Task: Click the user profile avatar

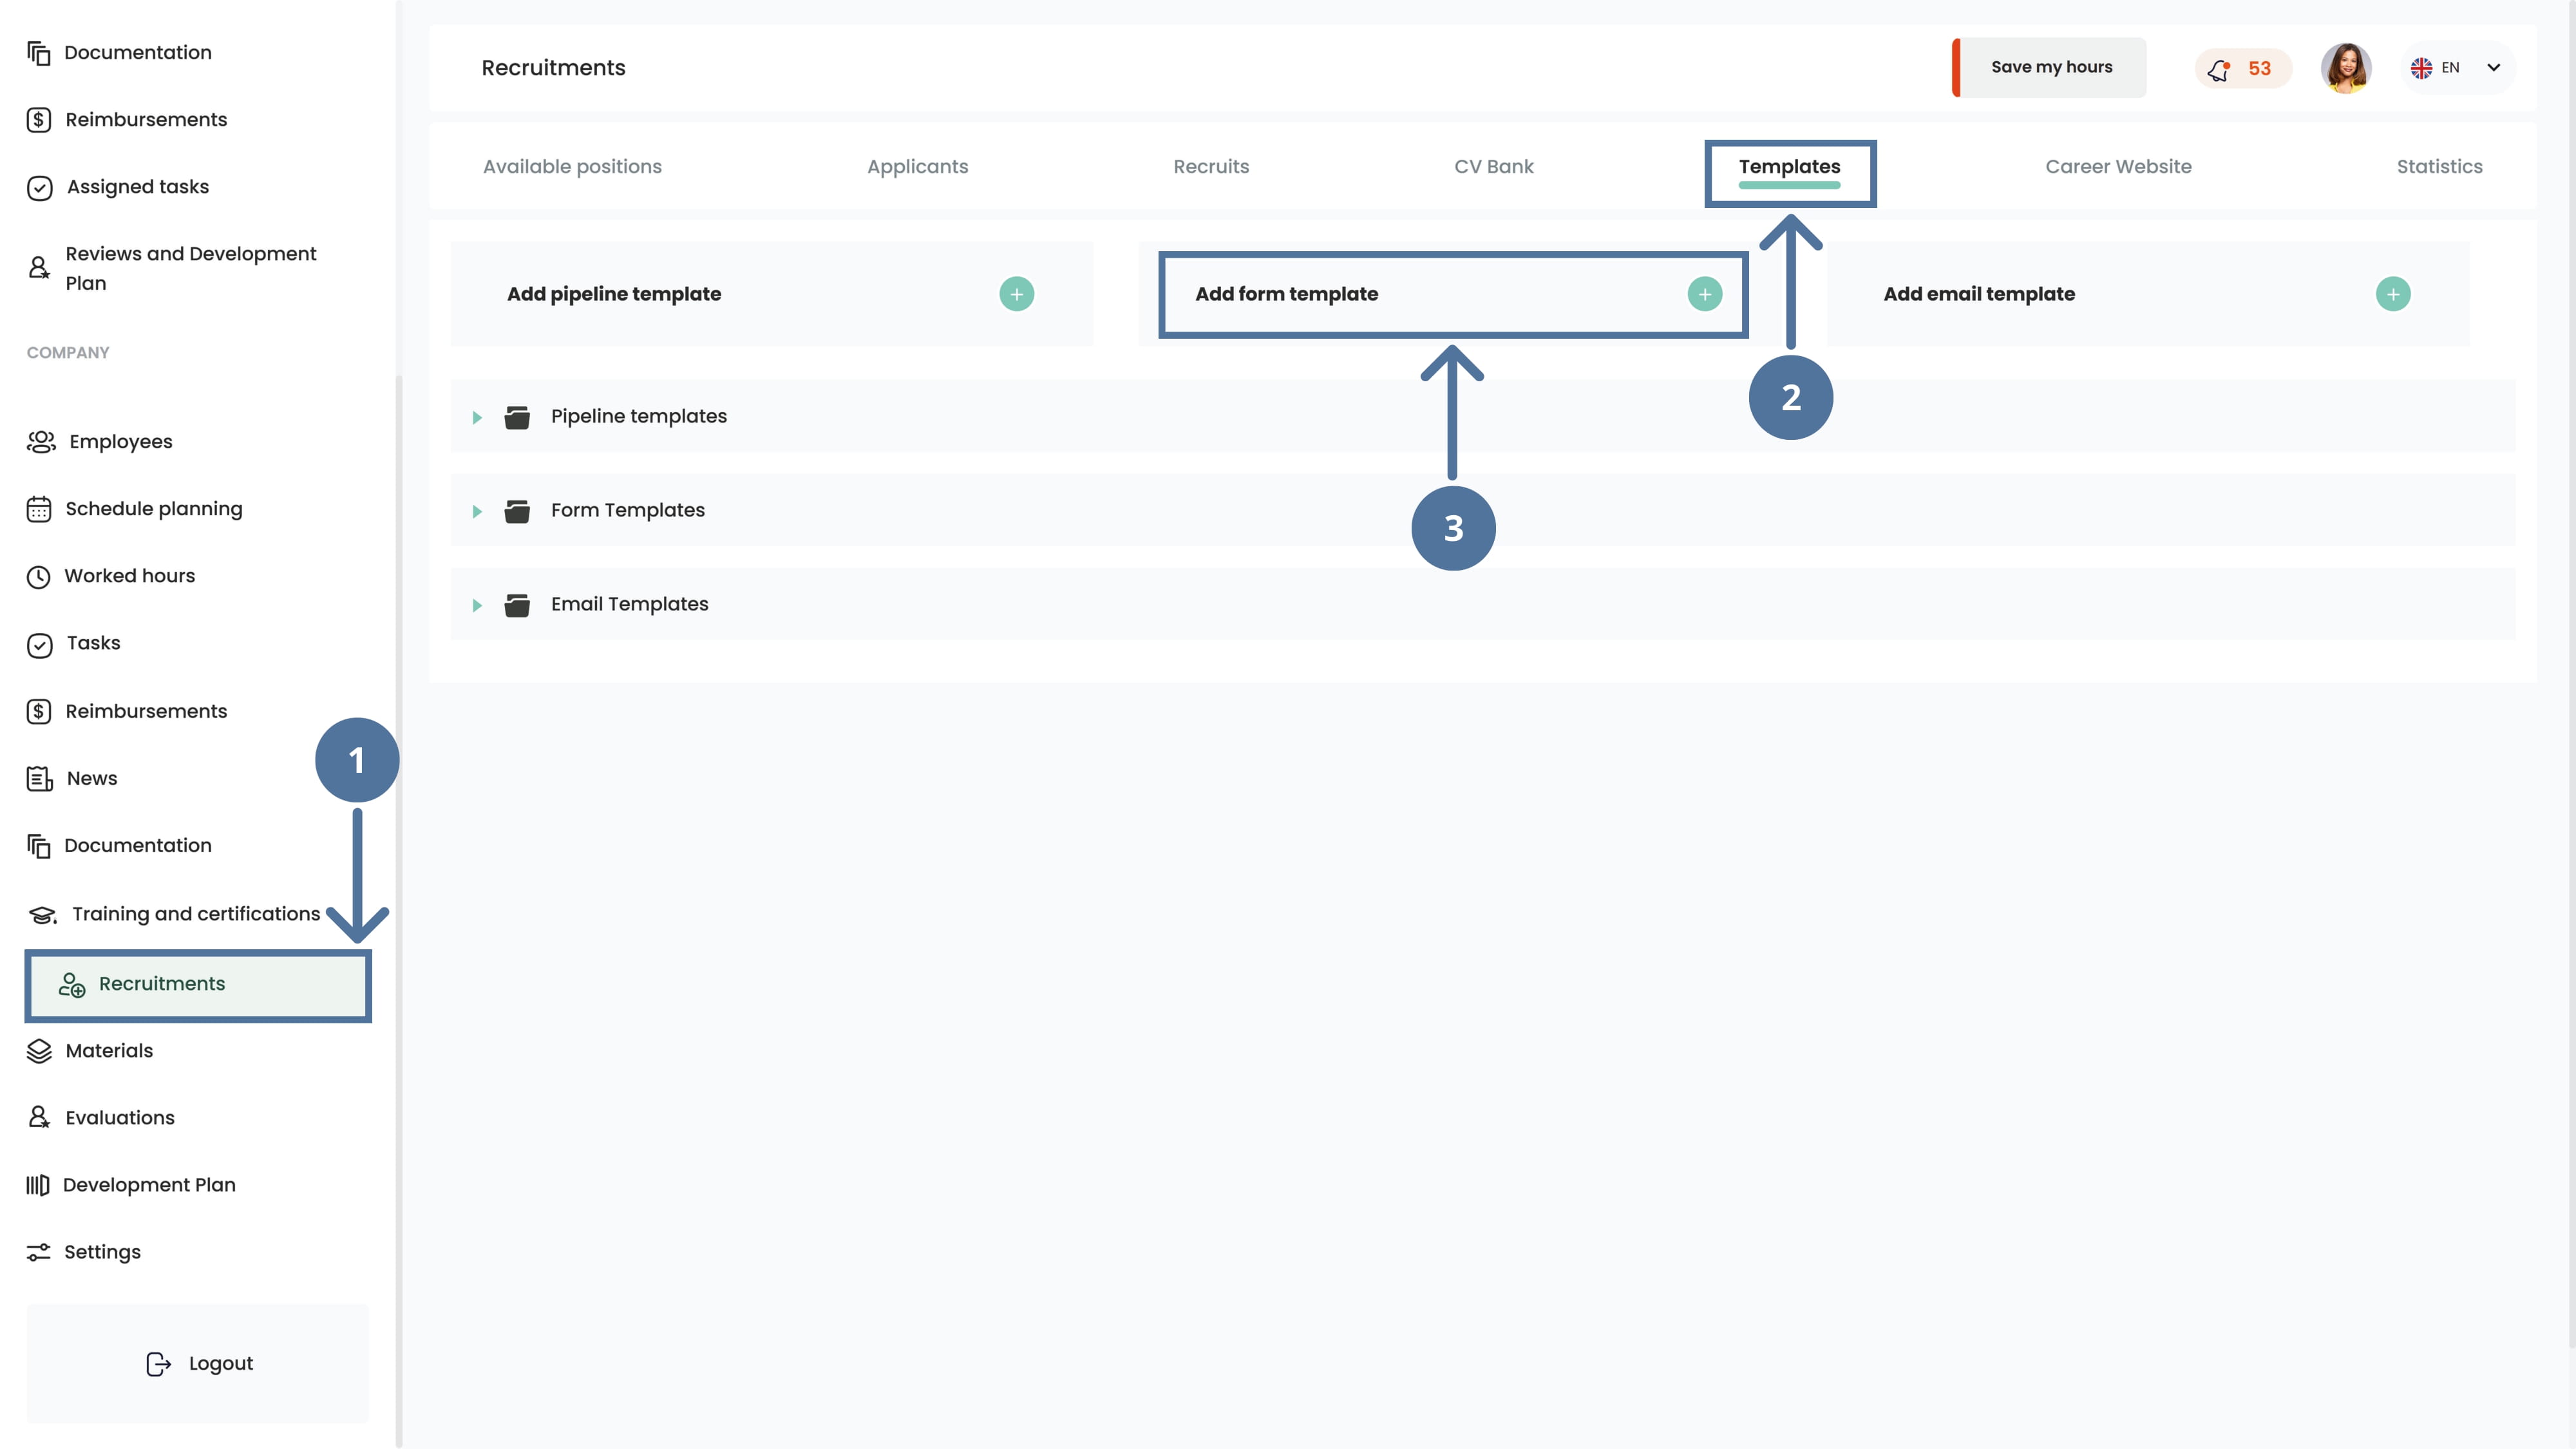Action: pyautogui.click(x=2345, y=68)
